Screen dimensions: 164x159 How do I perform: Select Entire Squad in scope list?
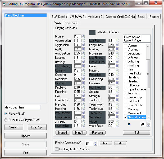(132, 37)
